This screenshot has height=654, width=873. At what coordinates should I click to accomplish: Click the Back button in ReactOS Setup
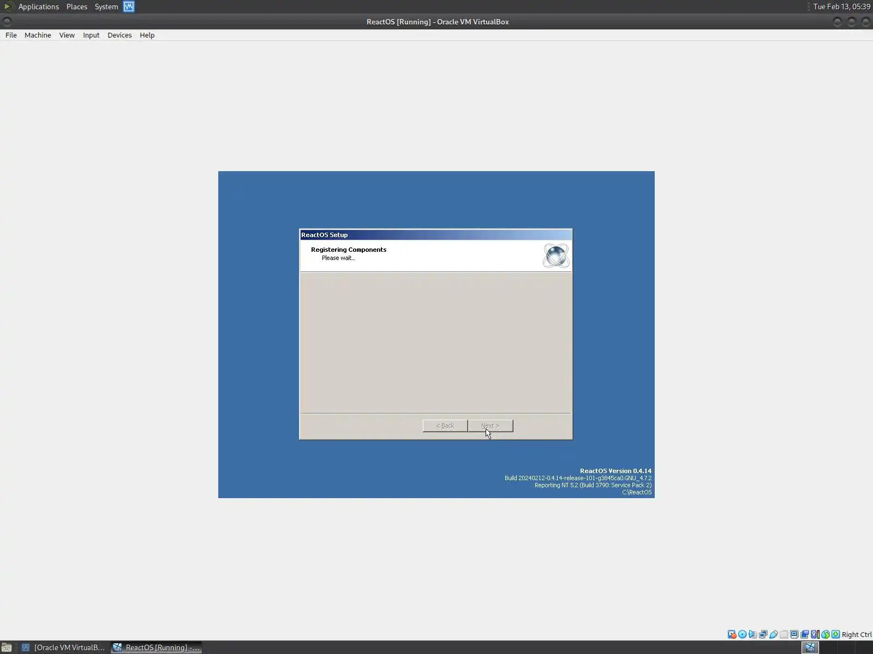click(x=445, y=426)
